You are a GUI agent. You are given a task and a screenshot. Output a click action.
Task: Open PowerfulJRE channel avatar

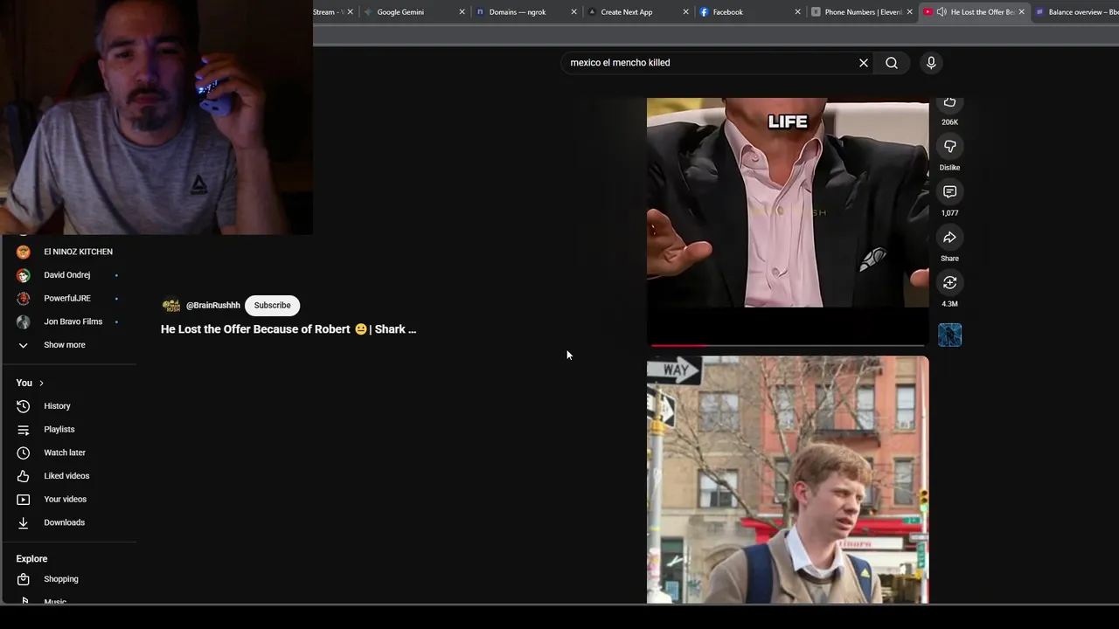(24, 299)
